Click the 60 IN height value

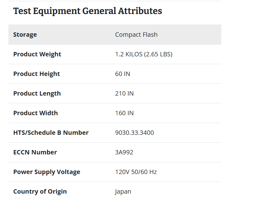point(123,74)
